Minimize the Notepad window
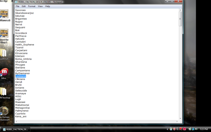211x132 pixels. tap(167, 1)
